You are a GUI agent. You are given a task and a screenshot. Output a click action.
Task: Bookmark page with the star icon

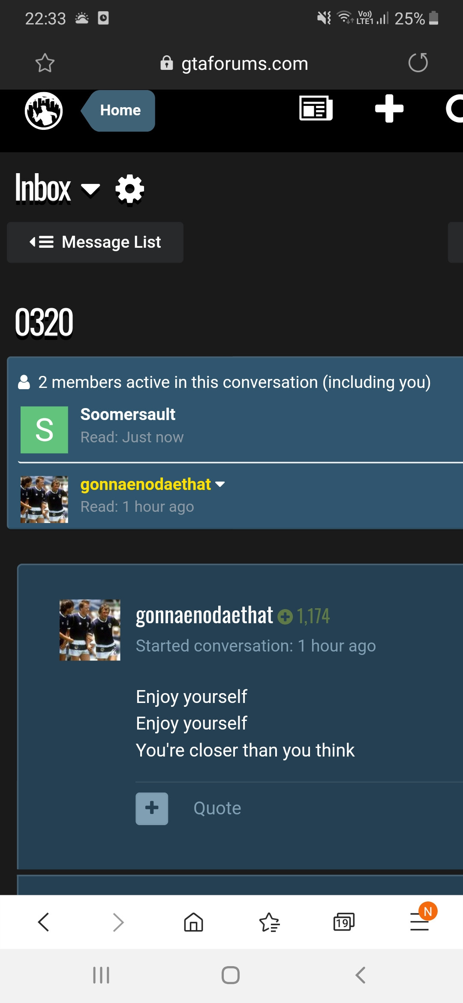click(x=45, y=63)
